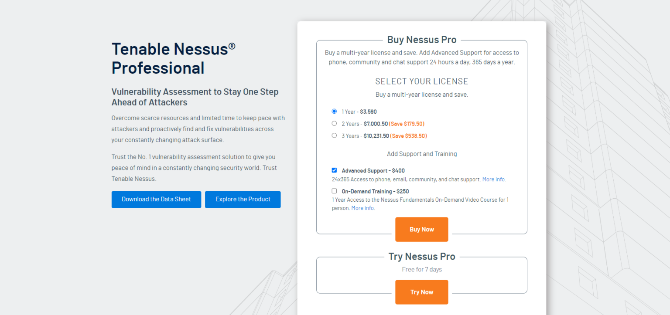Click Try Now to start the trial

tap(421, 292)
